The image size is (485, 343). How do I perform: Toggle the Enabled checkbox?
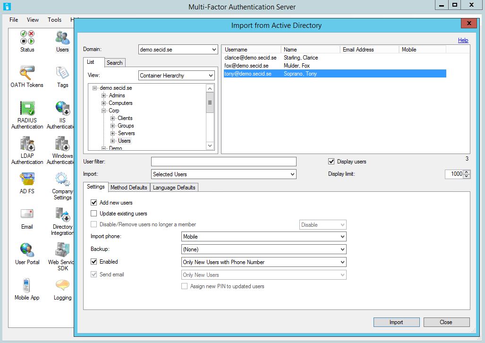94,262
